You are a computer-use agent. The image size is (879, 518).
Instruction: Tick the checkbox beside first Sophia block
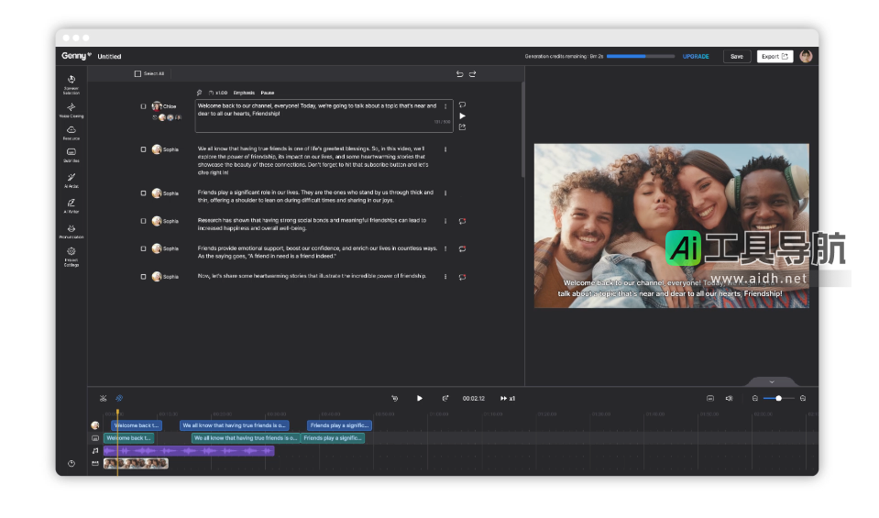point(143,149)
